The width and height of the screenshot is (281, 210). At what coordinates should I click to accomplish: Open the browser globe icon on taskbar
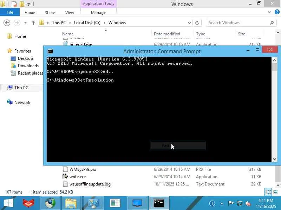tap(50, 203)
